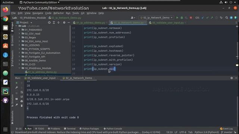The height and width of the screenshot is (134, 239).
Task: Expand the 03_Regex folder
Action: pyautogui.click(x=19, y=37)
